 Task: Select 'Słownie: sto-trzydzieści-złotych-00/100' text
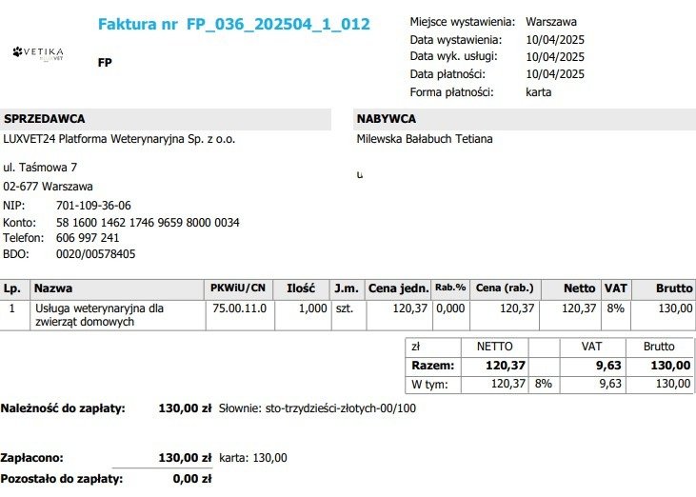[x=317, y=408]
